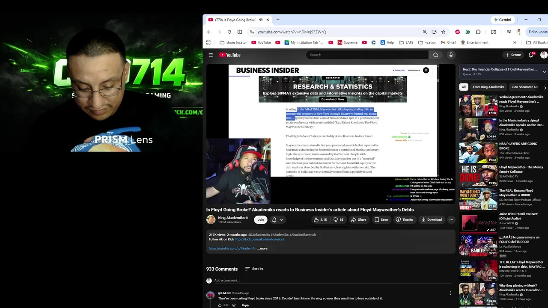Open King Akademiks channel avatar
The height and width of the screenshot is (308, 548).
211,219
